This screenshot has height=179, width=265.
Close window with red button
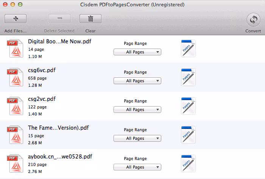coord(5,5)
